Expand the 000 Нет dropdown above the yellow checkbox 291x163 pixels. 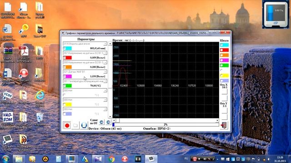[x=105, y=100]
